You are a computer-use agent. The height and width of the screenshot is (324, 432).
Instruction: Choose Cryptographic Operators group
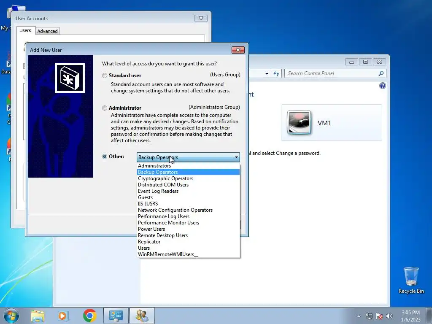pyautogui.click(x=188, y=178)
